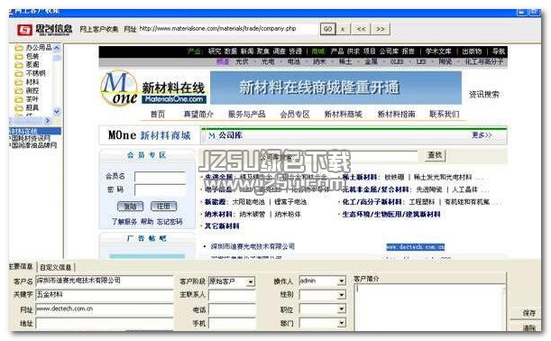The width and height of the screenshot is (551, 341).
Task: Click the 会员名 input field
Action: (160, 177)
